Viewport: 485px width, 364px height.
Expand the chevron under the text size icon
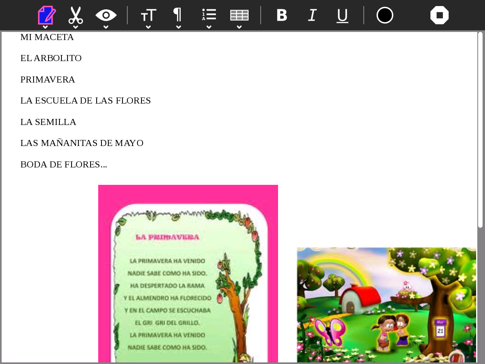[148, 27]
